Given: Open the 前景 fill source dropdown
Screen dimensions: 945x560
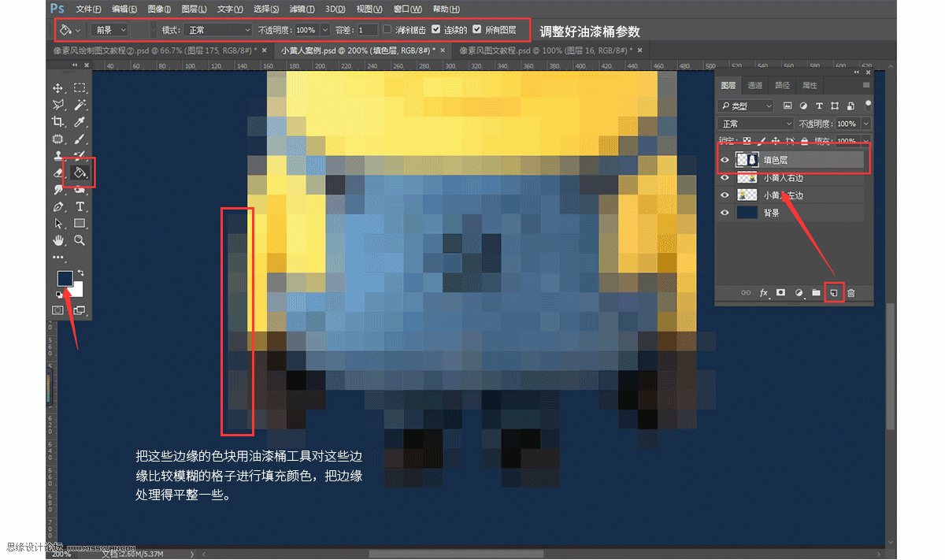Looking at the screenshot, I should pyautogui.click(x=109, y=30).
